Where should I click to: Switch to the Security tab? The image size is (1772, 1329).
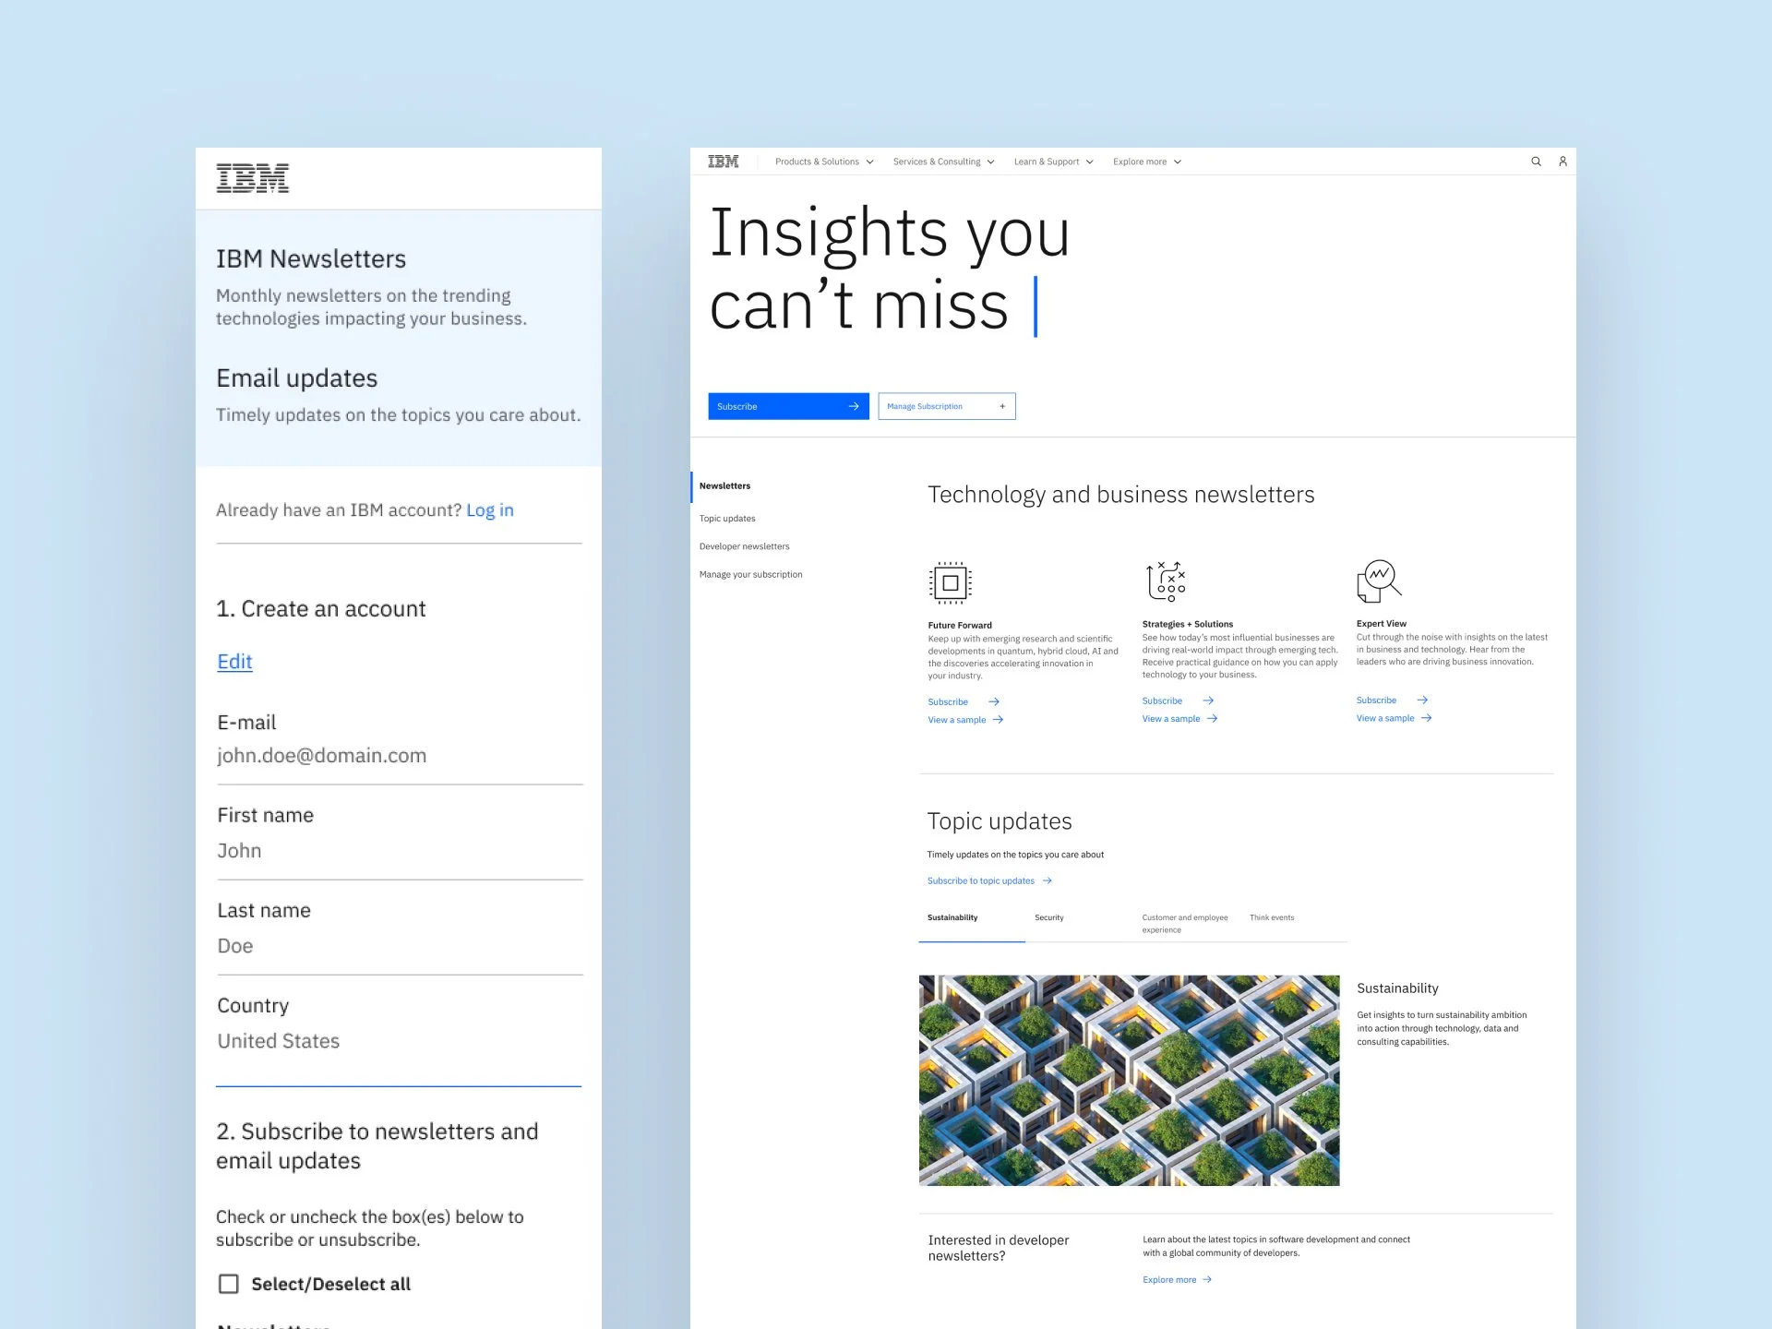point(1049,918)
